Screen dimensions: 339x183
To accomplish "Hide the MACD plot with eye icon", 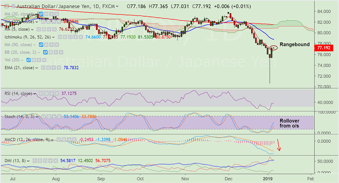I will [59, 140].
